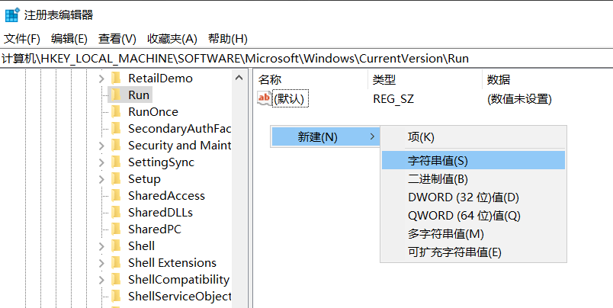Expand the Setup registry key
The image size is (613, 308).
pyautogui.click(x=101, y=178)
